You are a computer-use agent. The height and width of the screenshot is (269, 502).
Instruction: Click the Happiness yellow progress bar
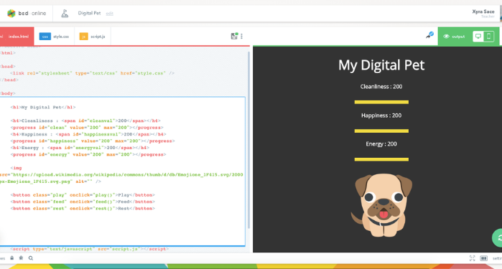381,131
